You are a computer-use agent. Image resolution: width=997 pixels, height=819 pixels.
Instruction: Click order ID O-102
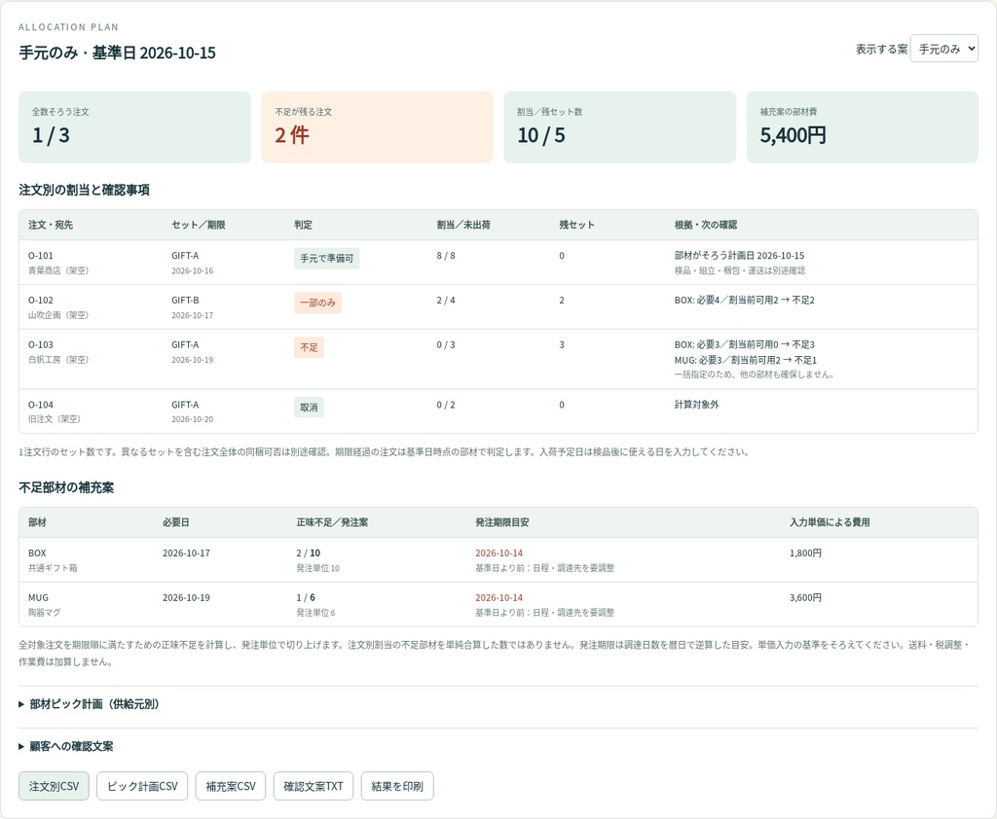(41, 300)
